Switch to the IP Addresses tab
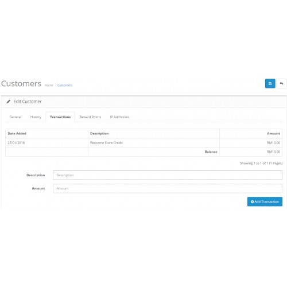 119,117
